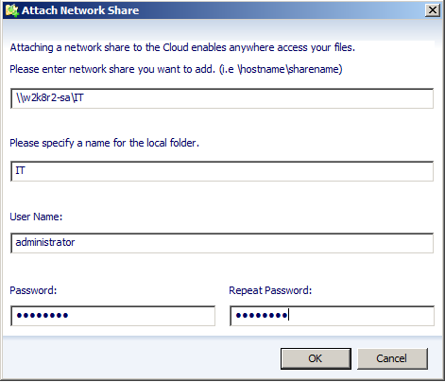Click the Attach Network Share title text

[80, 10]
